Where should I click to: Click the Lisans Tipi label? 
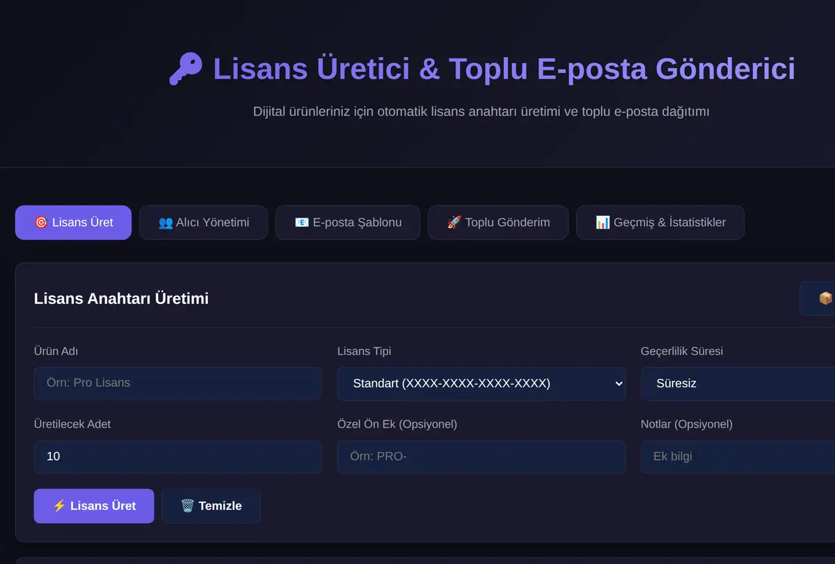(x=364, y=351)
